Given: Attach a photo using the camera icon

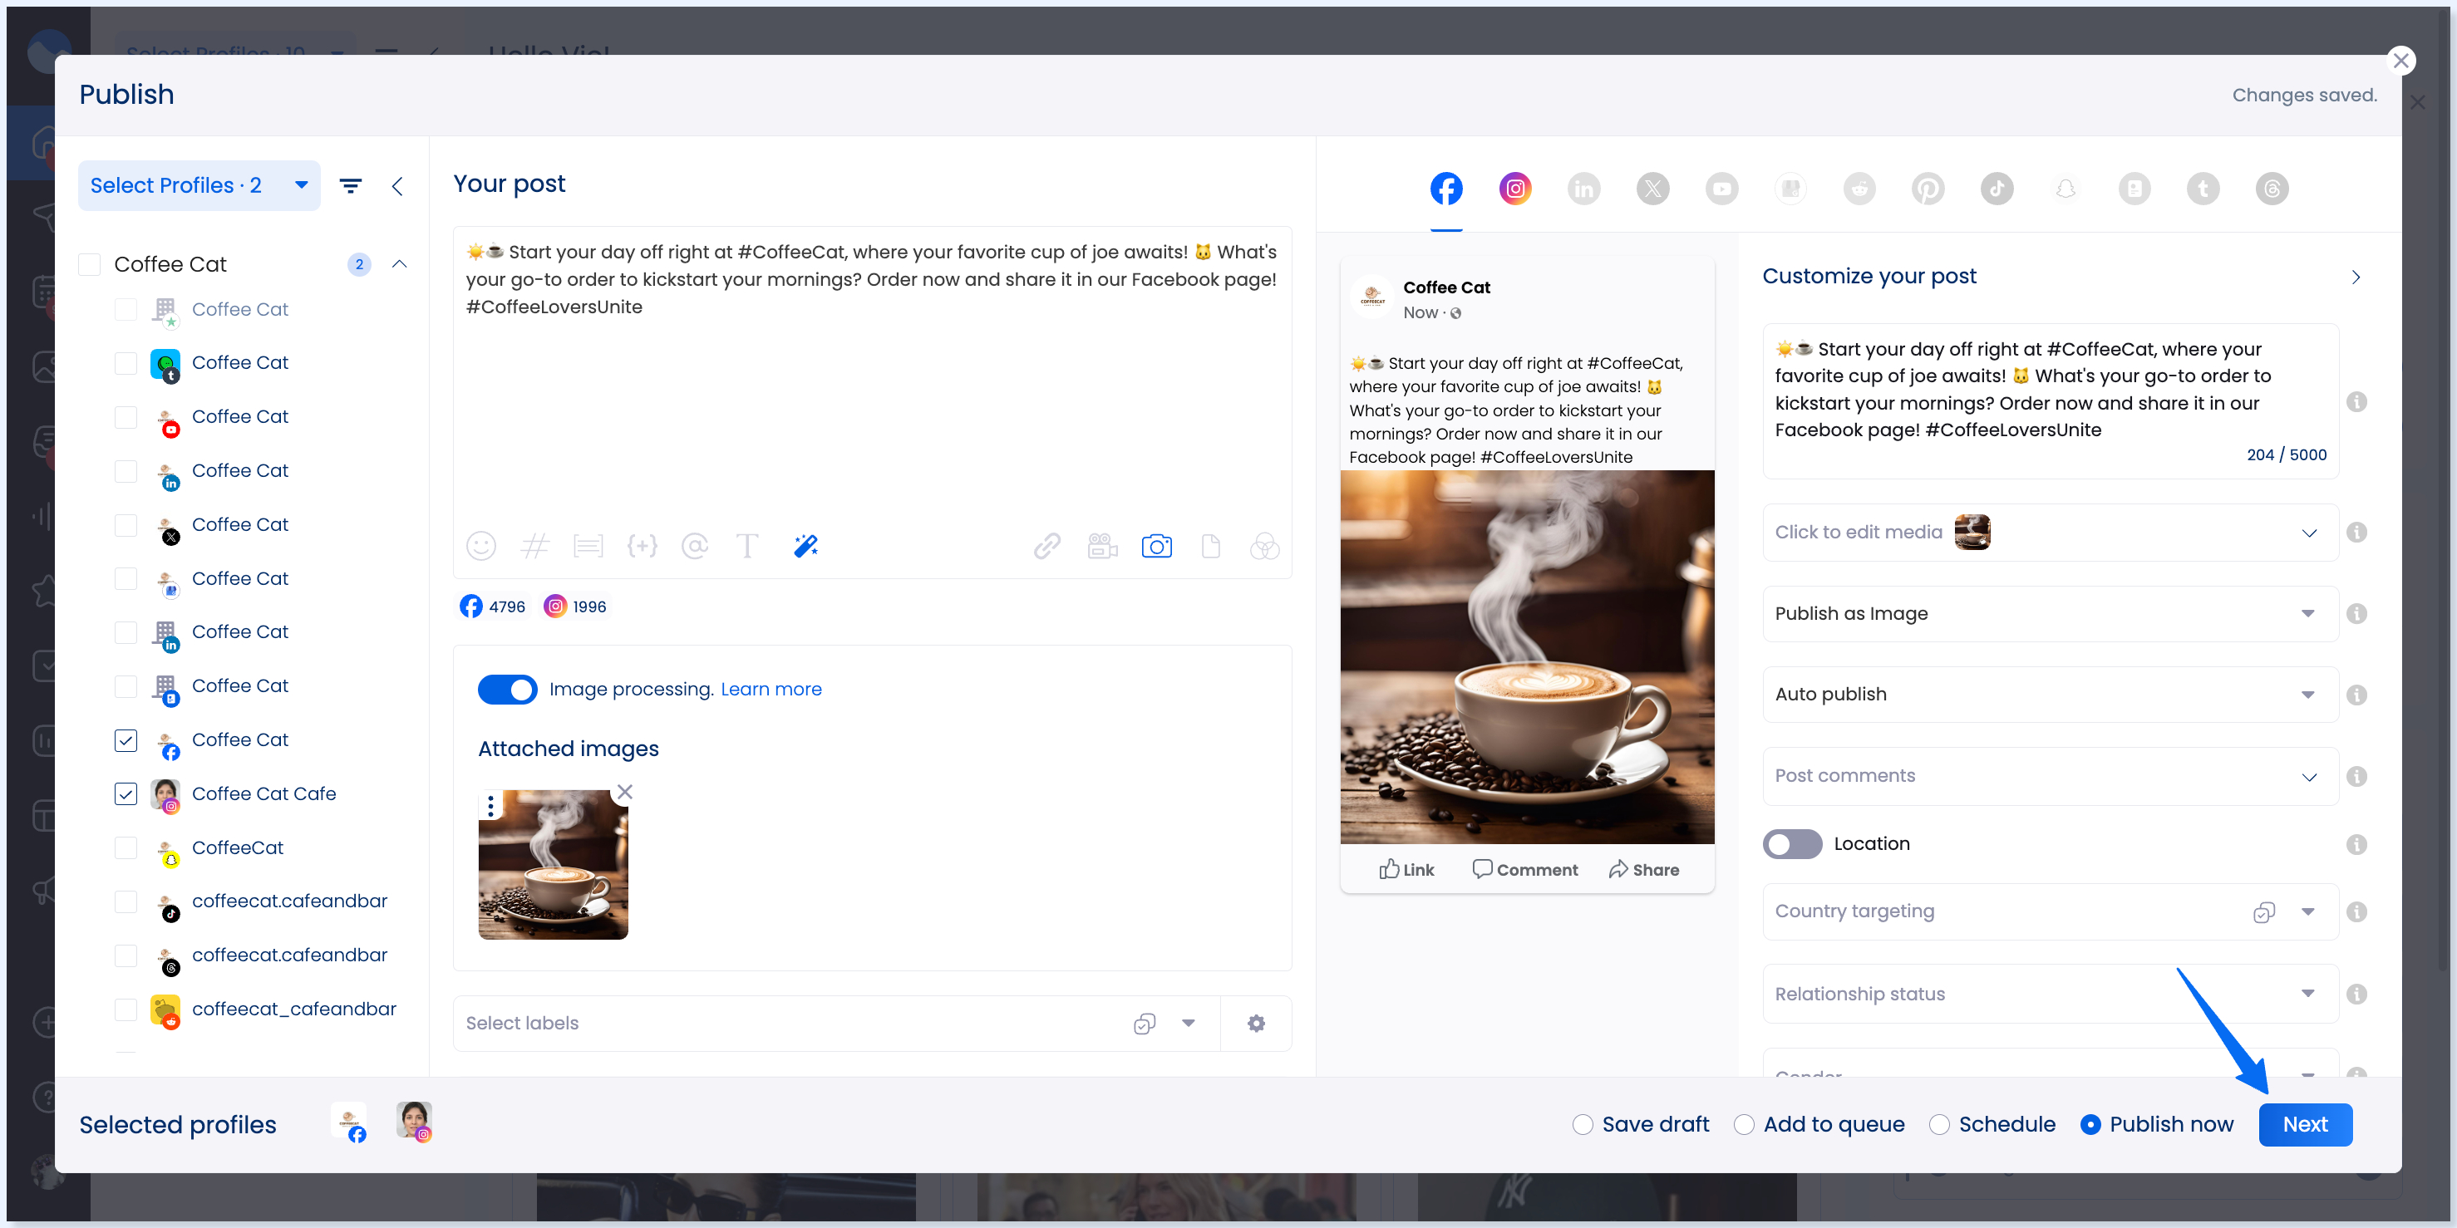Looking at the screenshot, I should point(1156,545).
